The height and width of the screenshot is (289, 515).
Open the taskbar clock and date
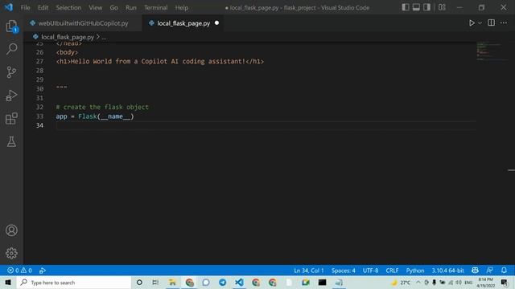(x=485, y=282)
